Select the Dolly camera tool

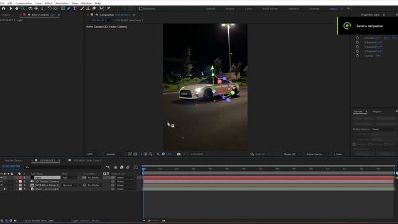(x=42, y=8)
